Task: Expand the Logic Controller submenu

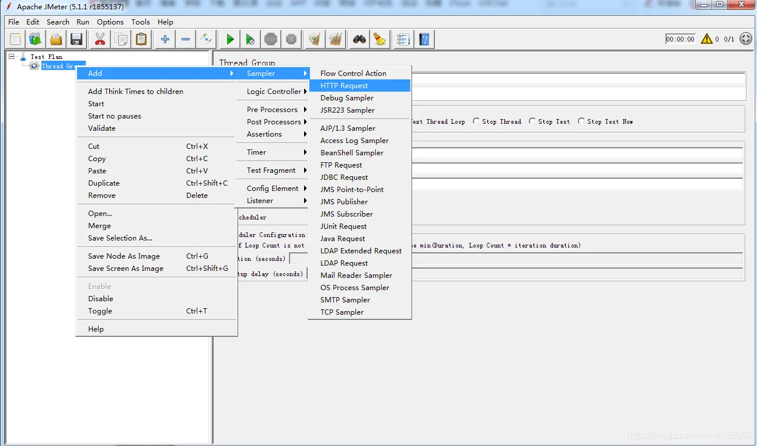Action: pyautogui.click(x=272, y=91)
